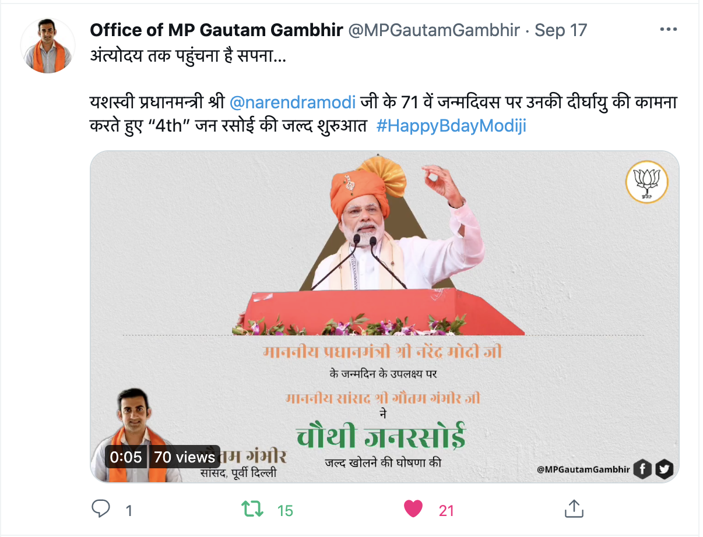Click the reply count 1
Viewport: 703px width, 537px height.
[x=129, y=511]
